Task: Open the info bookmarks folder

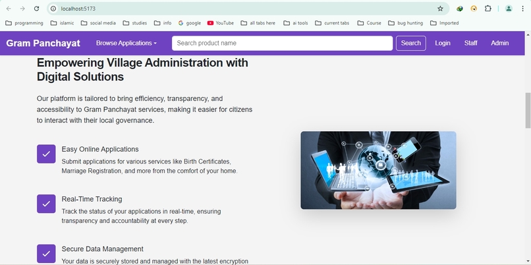Action: tap(163, 23)
